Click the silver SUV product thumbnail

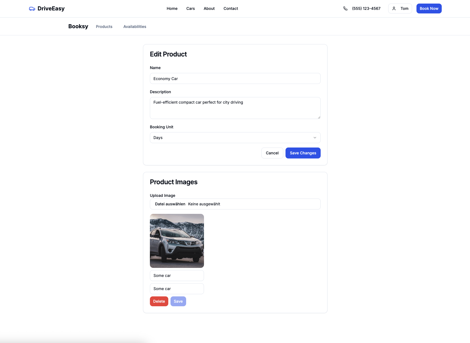pos(177,241)
